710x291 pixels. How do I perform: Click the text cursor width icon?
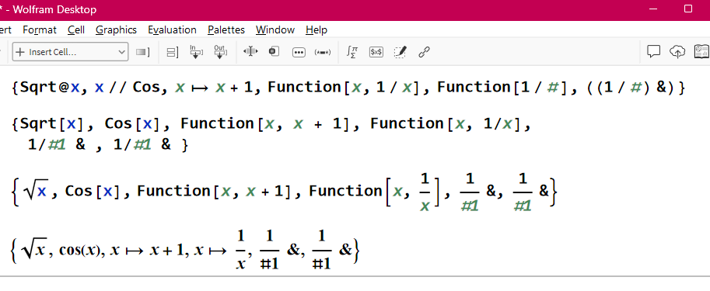point(250,51)
